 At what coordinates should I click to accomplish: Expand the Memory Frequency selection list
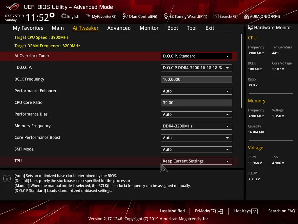pos(196,126)
